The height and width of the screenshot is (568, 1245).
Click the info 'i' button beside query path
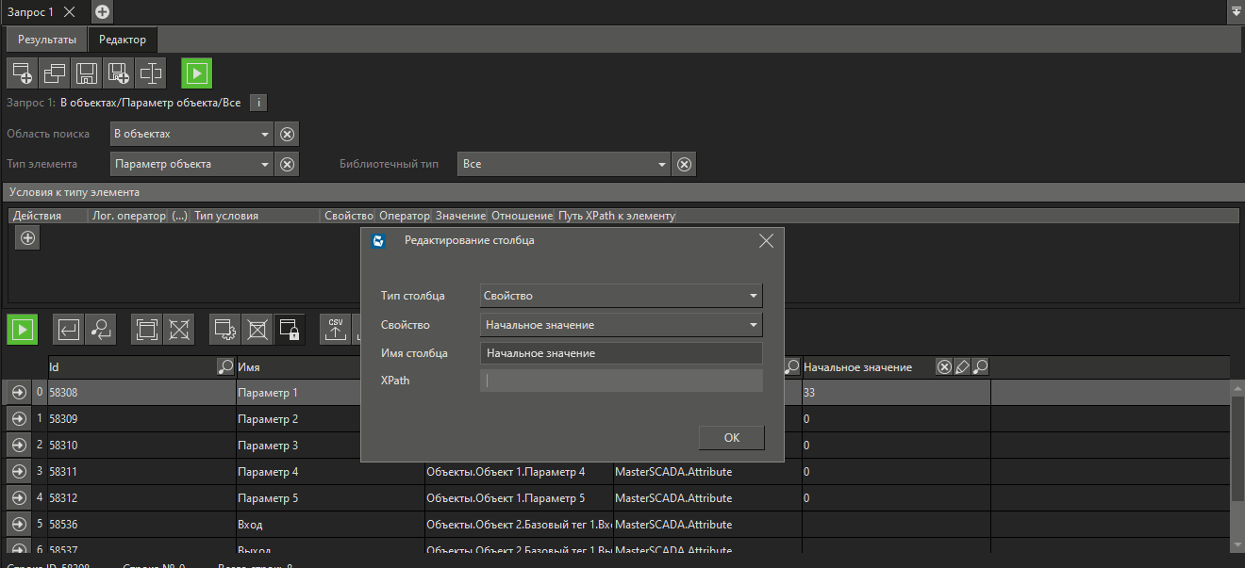259,103
